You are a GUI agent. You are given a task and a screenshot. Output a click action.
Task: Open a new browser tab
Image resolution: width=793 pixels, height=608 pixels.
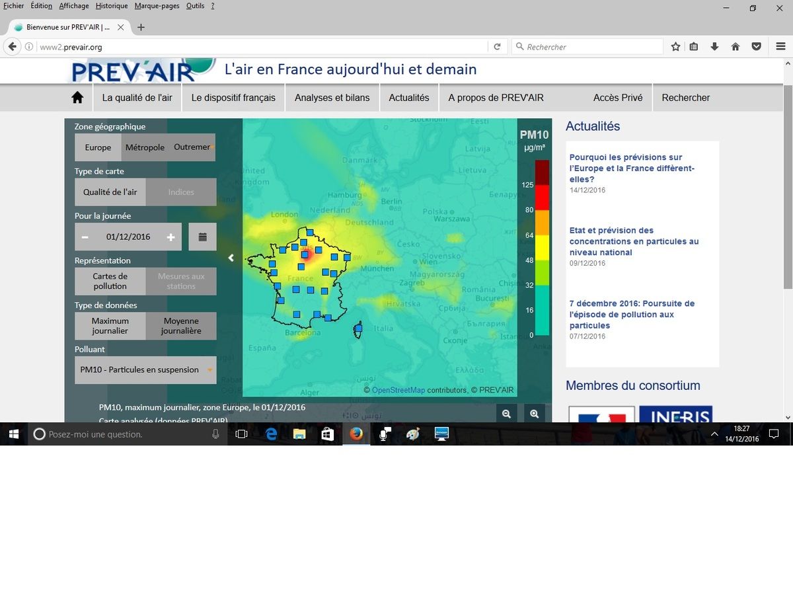(141, 27)
